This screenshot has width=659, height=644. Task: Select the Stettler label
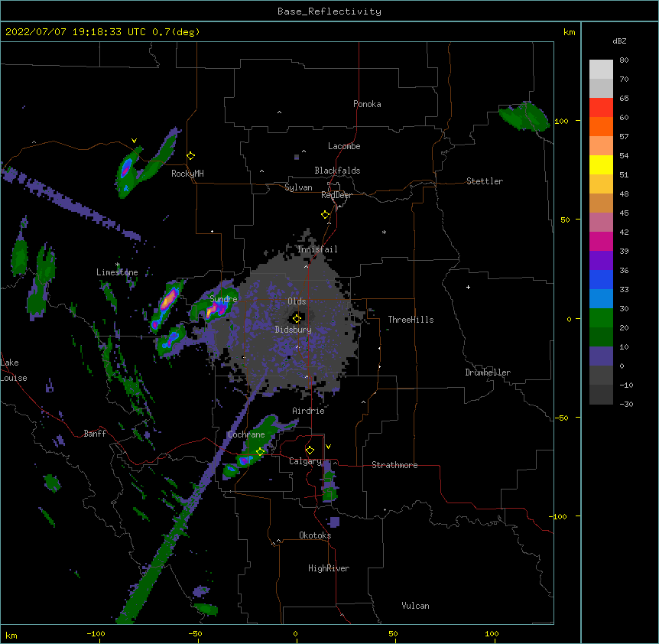[485, 181]
